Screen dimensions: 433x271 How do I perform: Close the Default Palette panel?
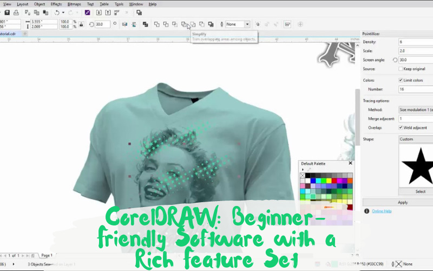(x=350, y=163)
